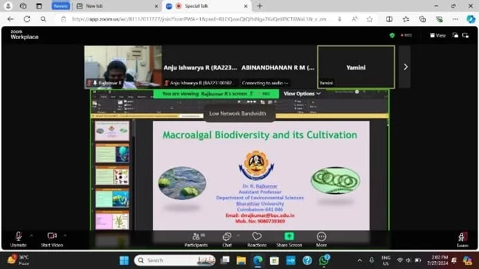479x269 pixels.
Task: Open the More options menu
Action: [x=321, y=239]
